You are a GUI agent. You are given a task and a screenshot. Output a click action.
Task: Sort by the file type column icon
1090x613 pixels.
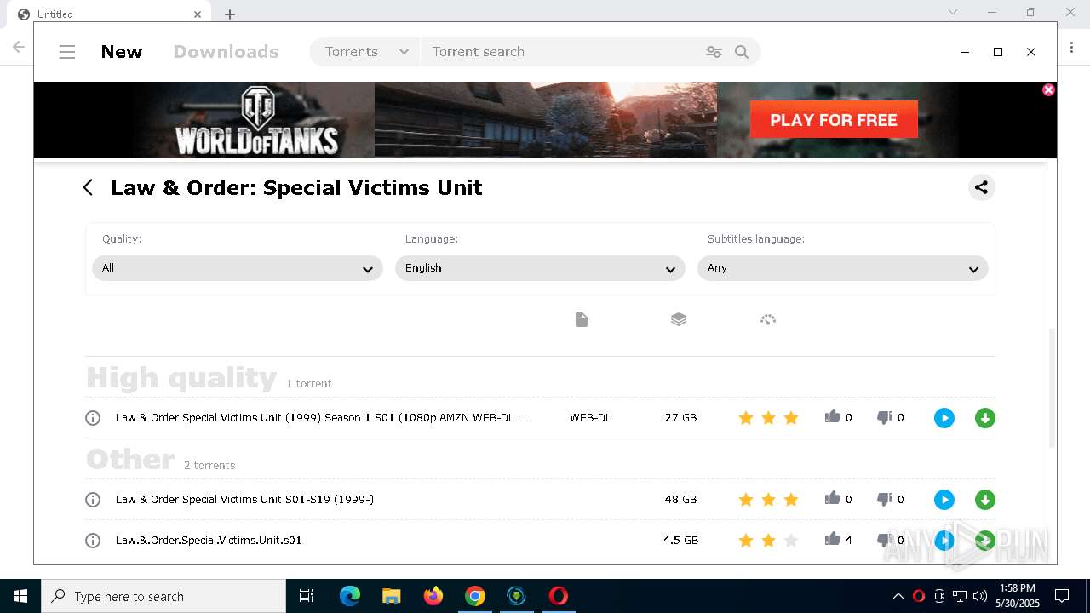pyautogui.click(x=582, y=319)
